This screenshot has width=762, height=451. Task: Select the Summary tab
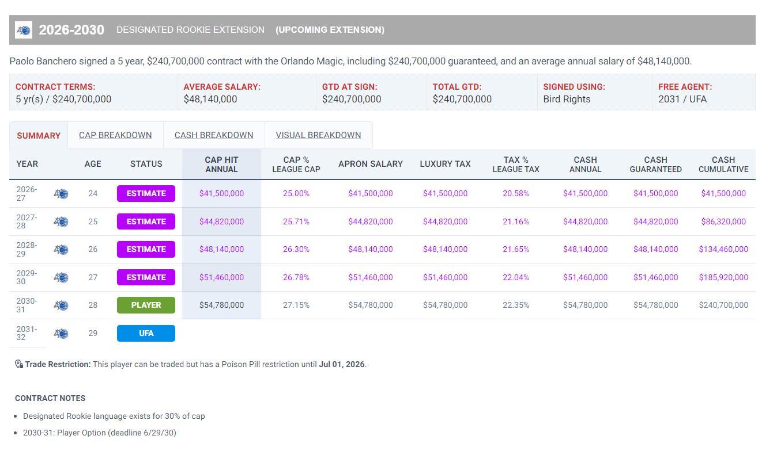[39, 136]
